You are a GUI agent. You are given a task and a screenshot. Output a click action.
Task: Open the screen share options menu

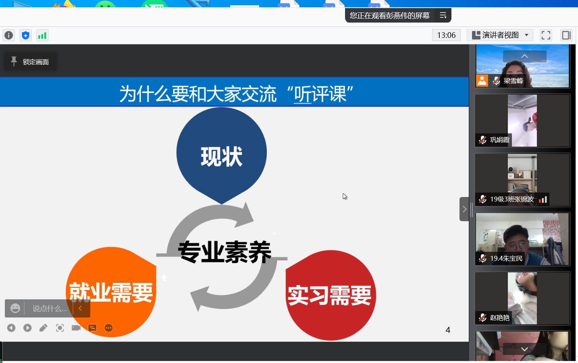[443, 16]
